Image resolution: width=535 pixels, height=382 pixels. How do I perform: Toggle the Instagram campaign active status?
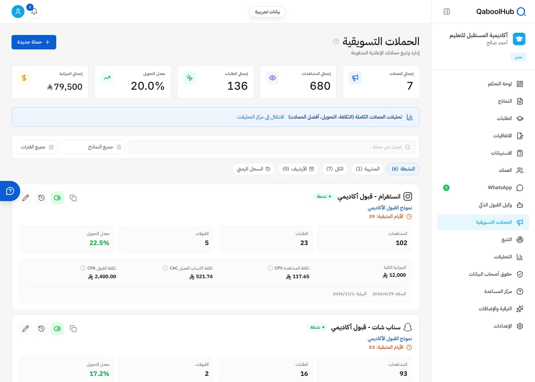point(57,198)
